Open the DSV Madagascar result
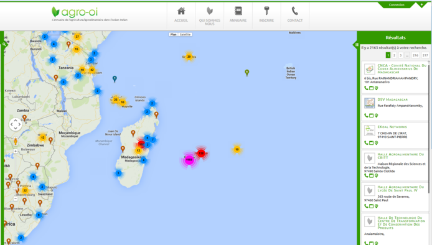 coord(392,99)
